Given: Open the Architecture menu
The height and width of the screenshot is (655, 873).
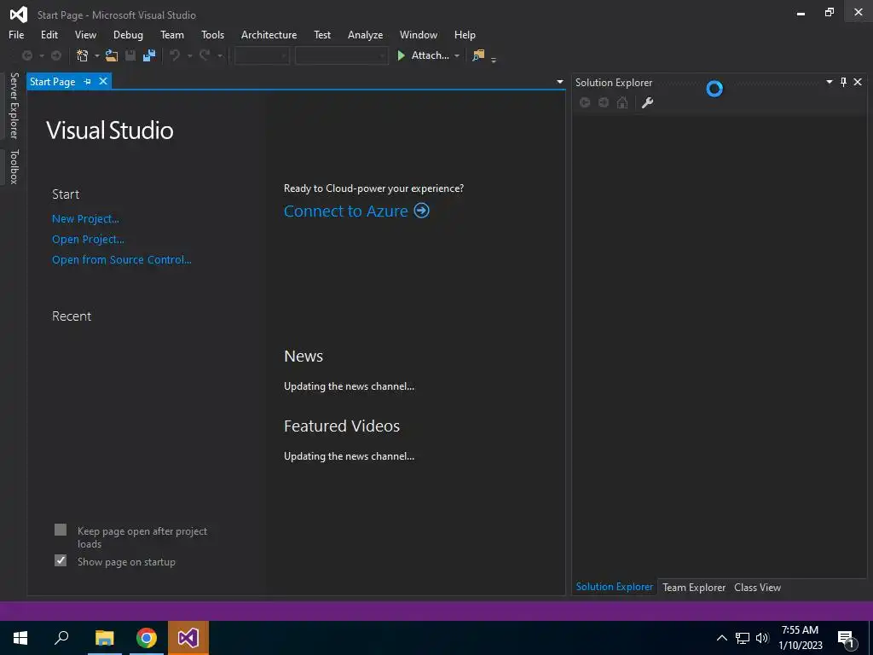Looking at the screenshot, I should 269,34.
